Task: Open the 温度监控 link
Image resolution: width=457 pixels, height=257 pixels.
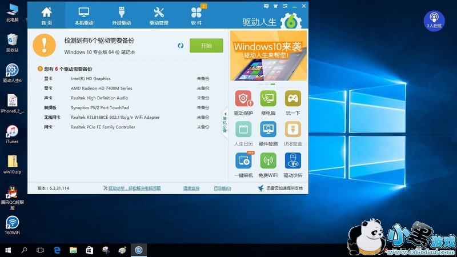Action: click(191, 188)
